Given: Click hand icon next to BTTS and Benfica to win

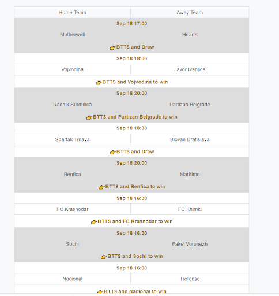Looking at the screenshot, I should click(x=101, y=187).
